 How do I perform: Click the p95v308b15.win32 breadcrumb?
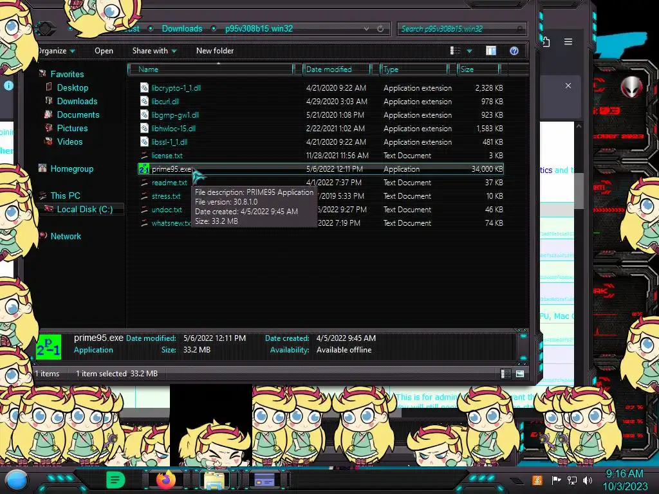coord(259,28)
